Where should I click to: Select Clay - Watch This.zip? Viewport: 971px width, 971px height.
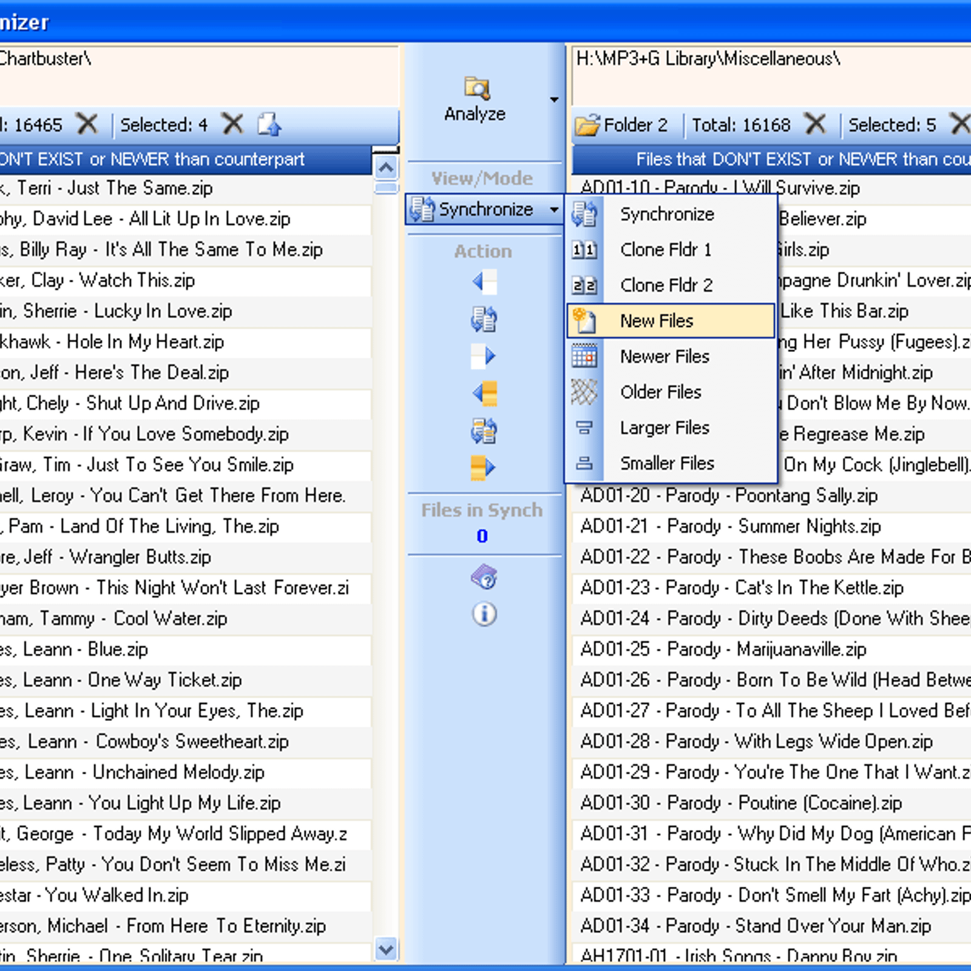pos(185,280)
